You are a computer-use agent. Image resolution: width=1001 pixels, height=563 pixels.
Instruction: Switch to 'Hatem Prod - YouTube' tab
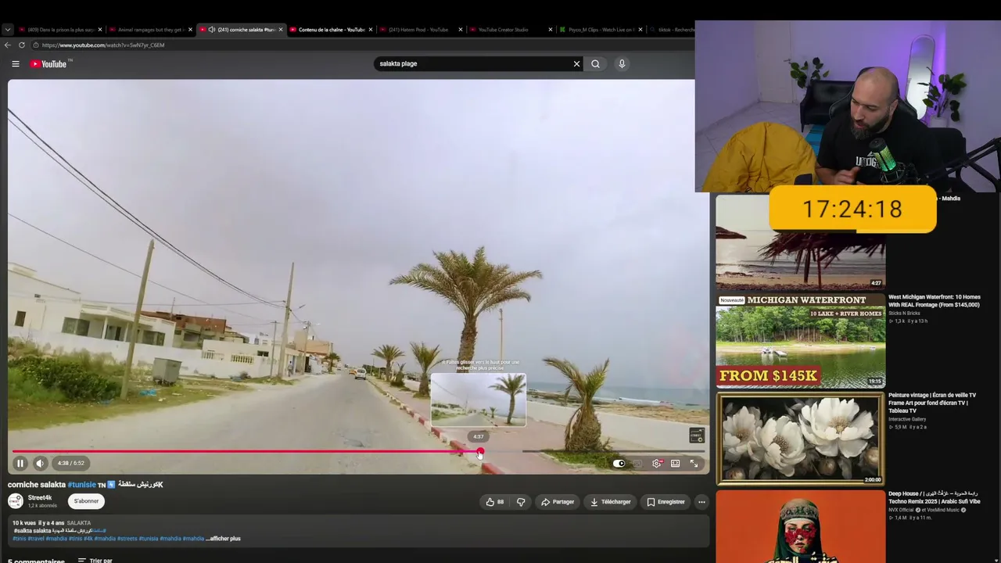click(x=422, y=30)
